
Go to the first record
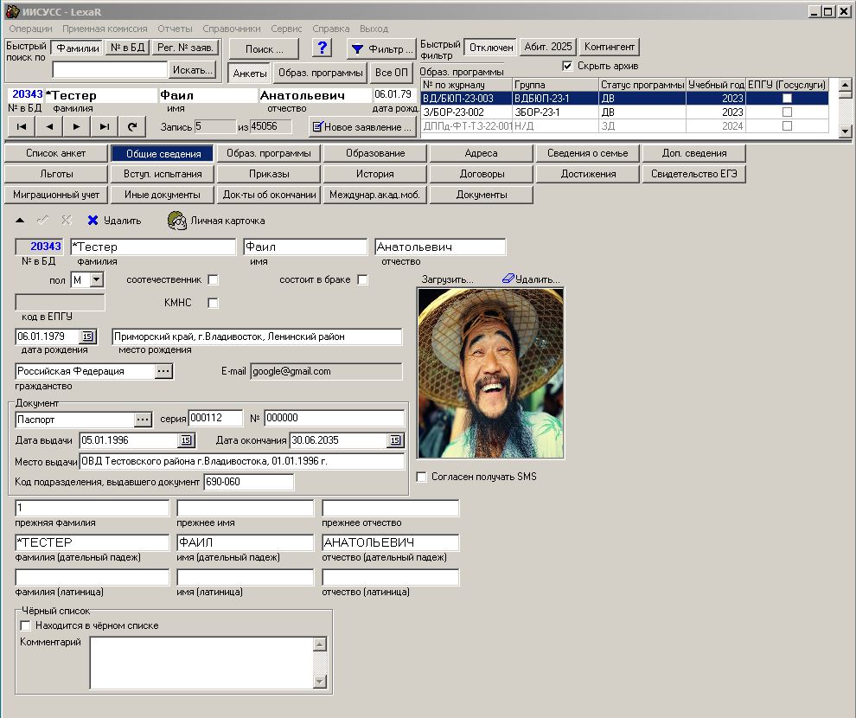tap(21, 126)
